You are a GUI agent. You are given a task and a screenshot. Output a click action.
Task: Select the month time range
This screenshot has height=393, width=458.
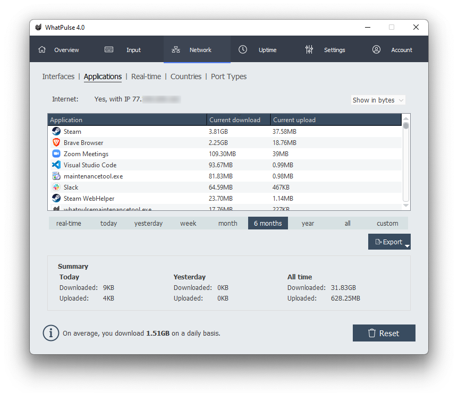pyautogui.click(x=227, y=223)
